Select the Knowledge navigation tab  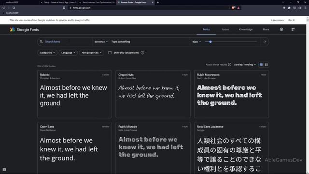[246, 29]
